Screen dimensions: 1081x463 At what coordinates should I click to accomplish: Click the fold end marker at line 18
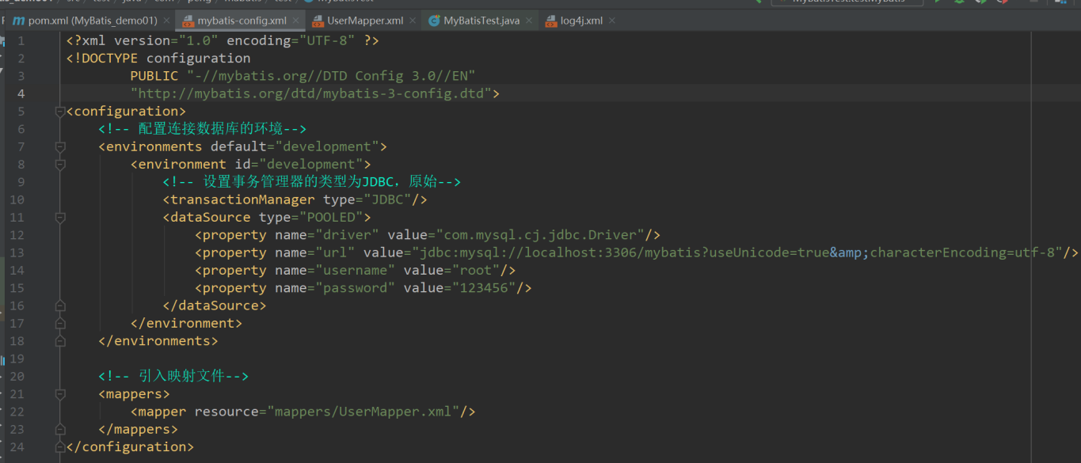click(x=60, y=341)
